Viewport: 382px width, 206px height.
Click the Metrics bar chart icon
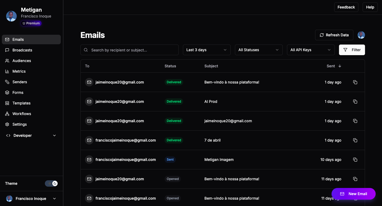tap(7, 71)
